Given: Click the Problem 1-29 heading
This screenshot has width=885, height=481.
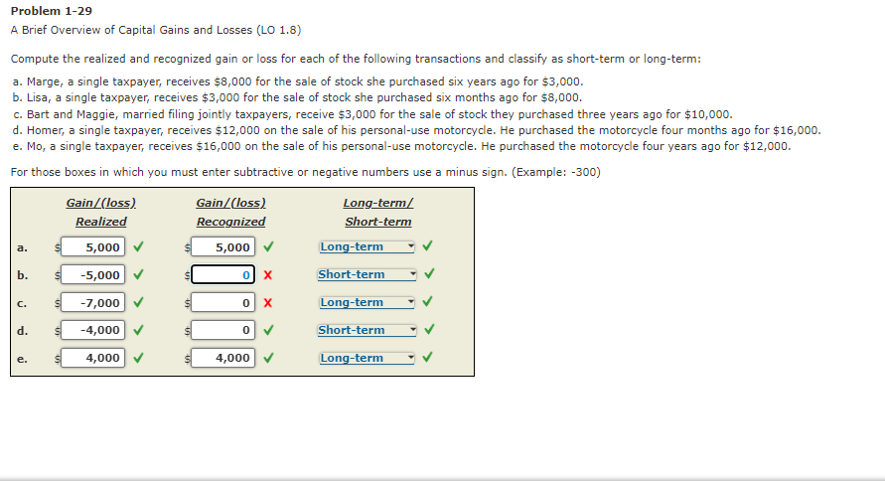Looking at the screenshot, I should pyautogui.click(x=52, y=11).
